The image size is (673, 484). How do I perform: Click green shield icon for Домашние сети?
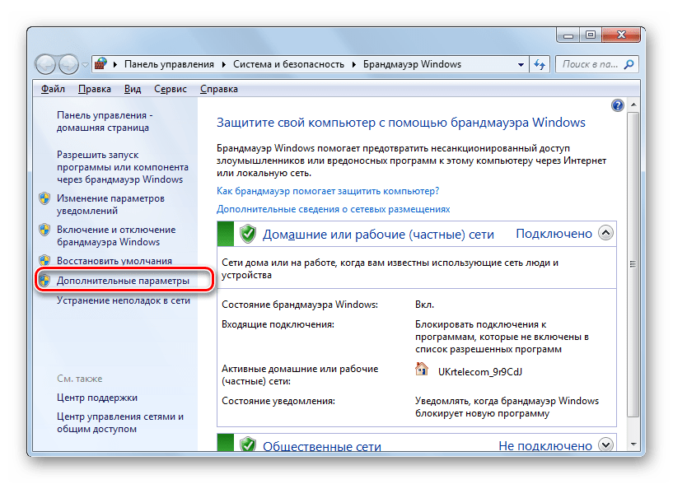coord(248,234)
